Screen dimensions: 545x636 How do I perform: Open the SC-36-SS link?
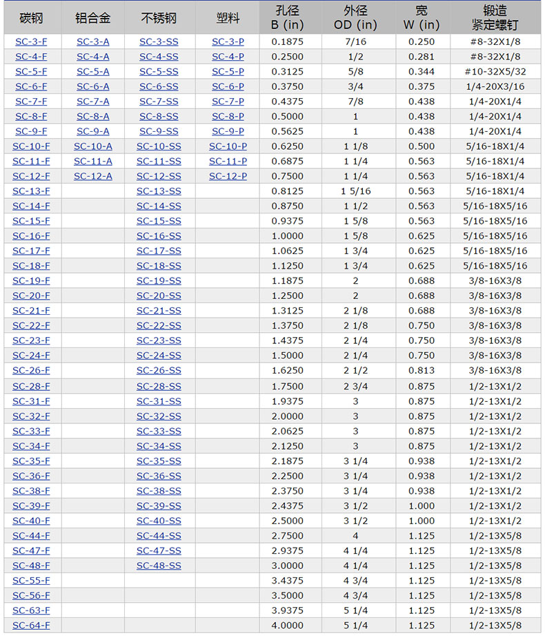pos(159,476)
